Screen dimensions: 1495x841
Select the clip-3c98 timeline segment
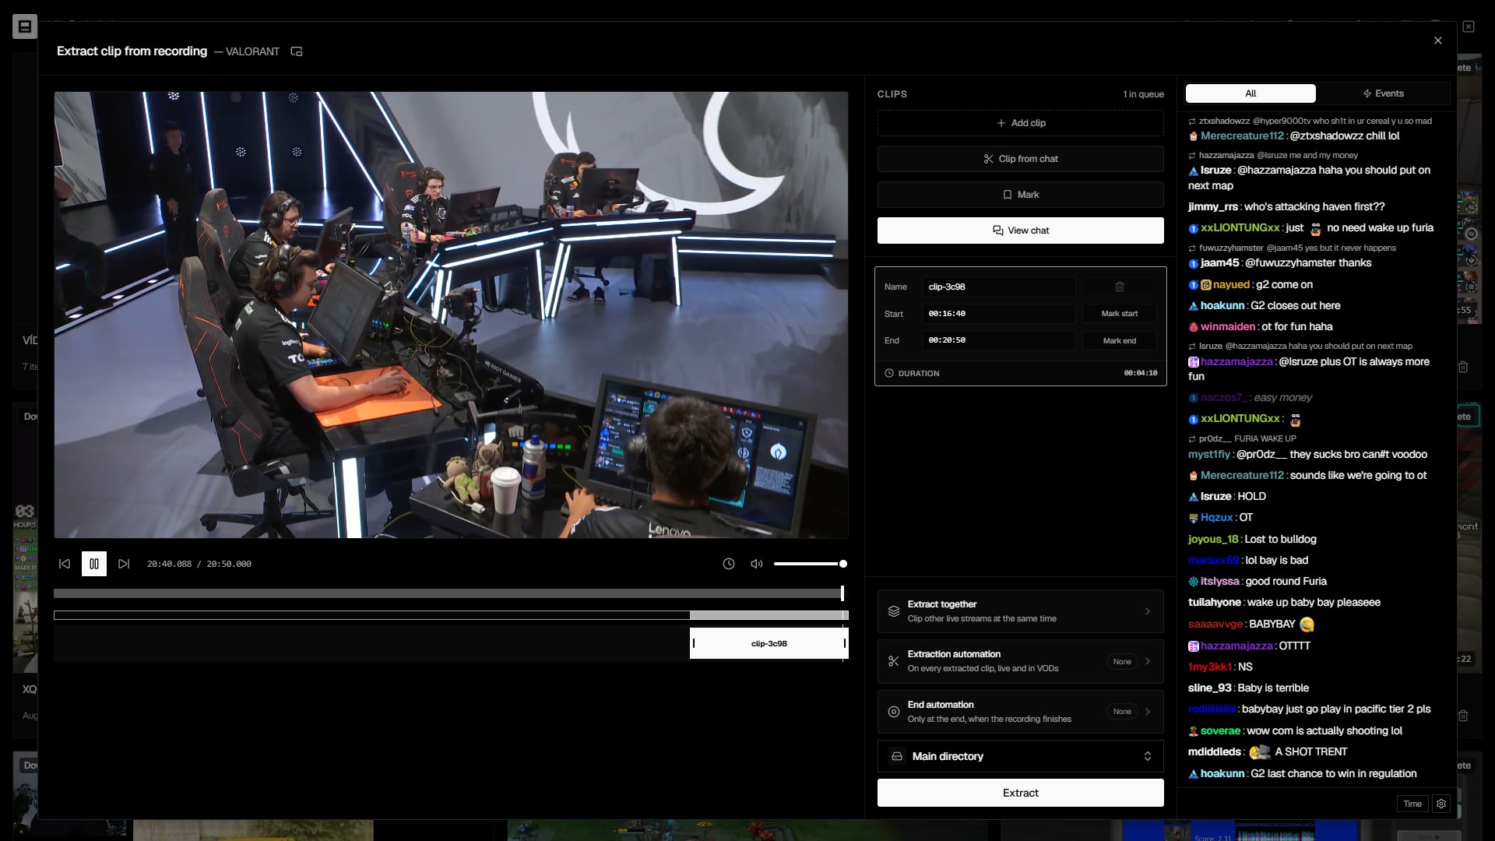pyautogui.click(x=769, y=643)
